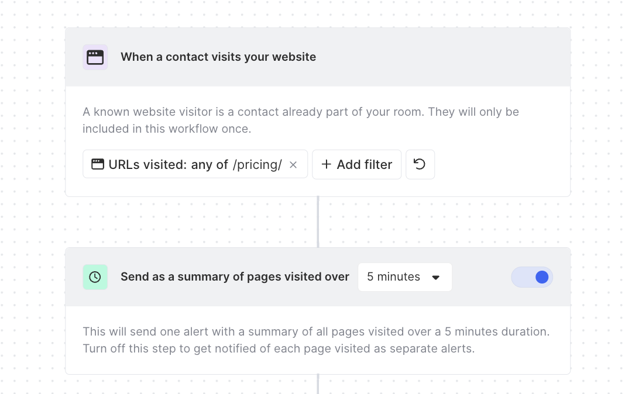Remove the URLs visited filter with X
The image size is (632, 394).
[293, 165]
